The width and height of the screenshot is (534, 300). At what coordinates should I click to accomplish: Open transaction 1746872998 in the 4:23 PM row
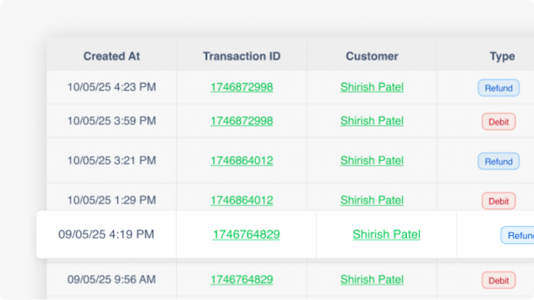pos(241,87)
